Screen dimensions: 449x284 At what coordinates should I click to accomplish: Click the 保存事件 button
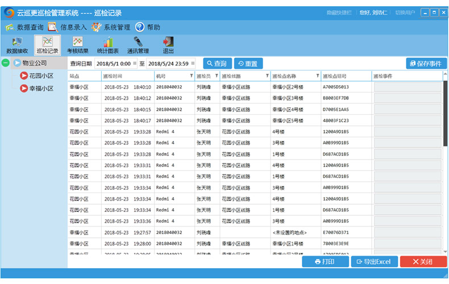(x=426, y=64)
